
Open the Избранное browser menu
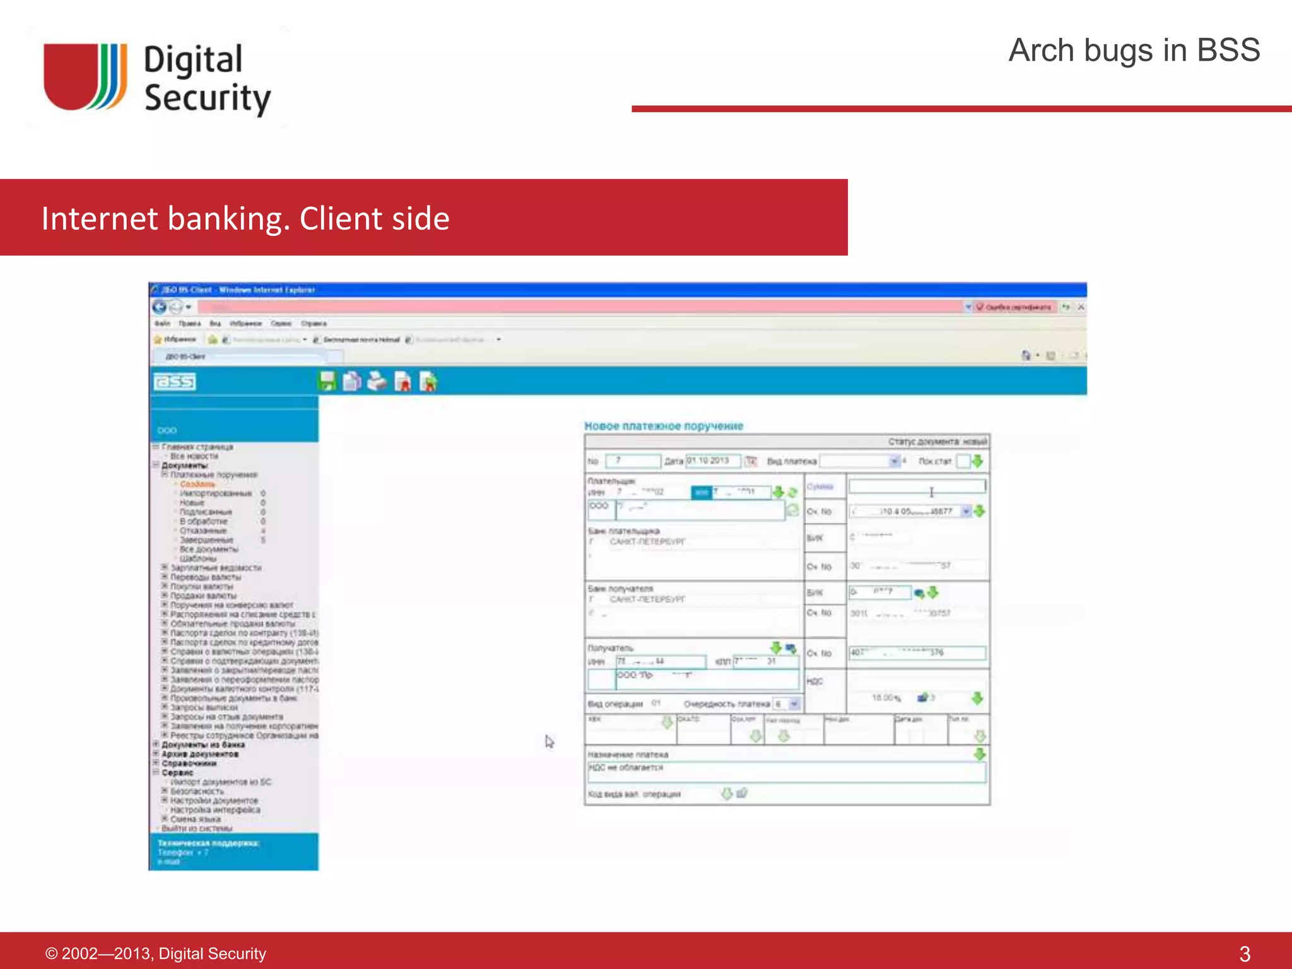point(246,323)
